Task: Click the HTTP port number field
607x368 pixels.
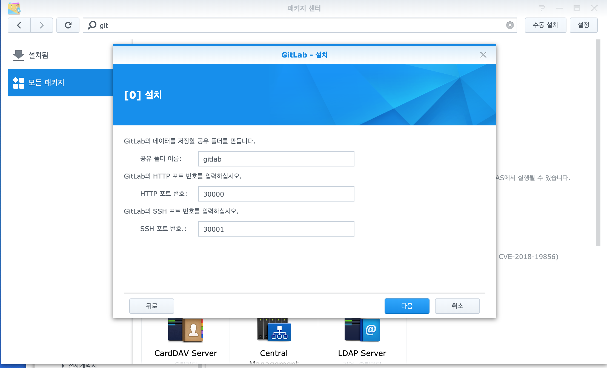Action: tap(276, 194)
